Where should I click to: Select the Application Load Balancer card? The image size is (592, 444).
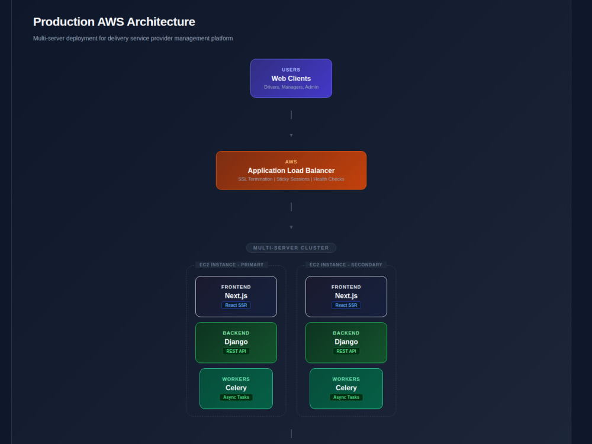(x=291, y=170)
